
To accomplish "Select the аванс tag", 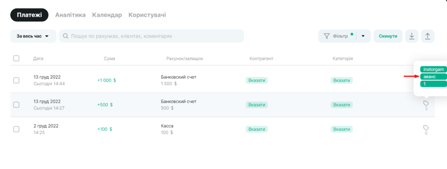I will pos(433,77).
